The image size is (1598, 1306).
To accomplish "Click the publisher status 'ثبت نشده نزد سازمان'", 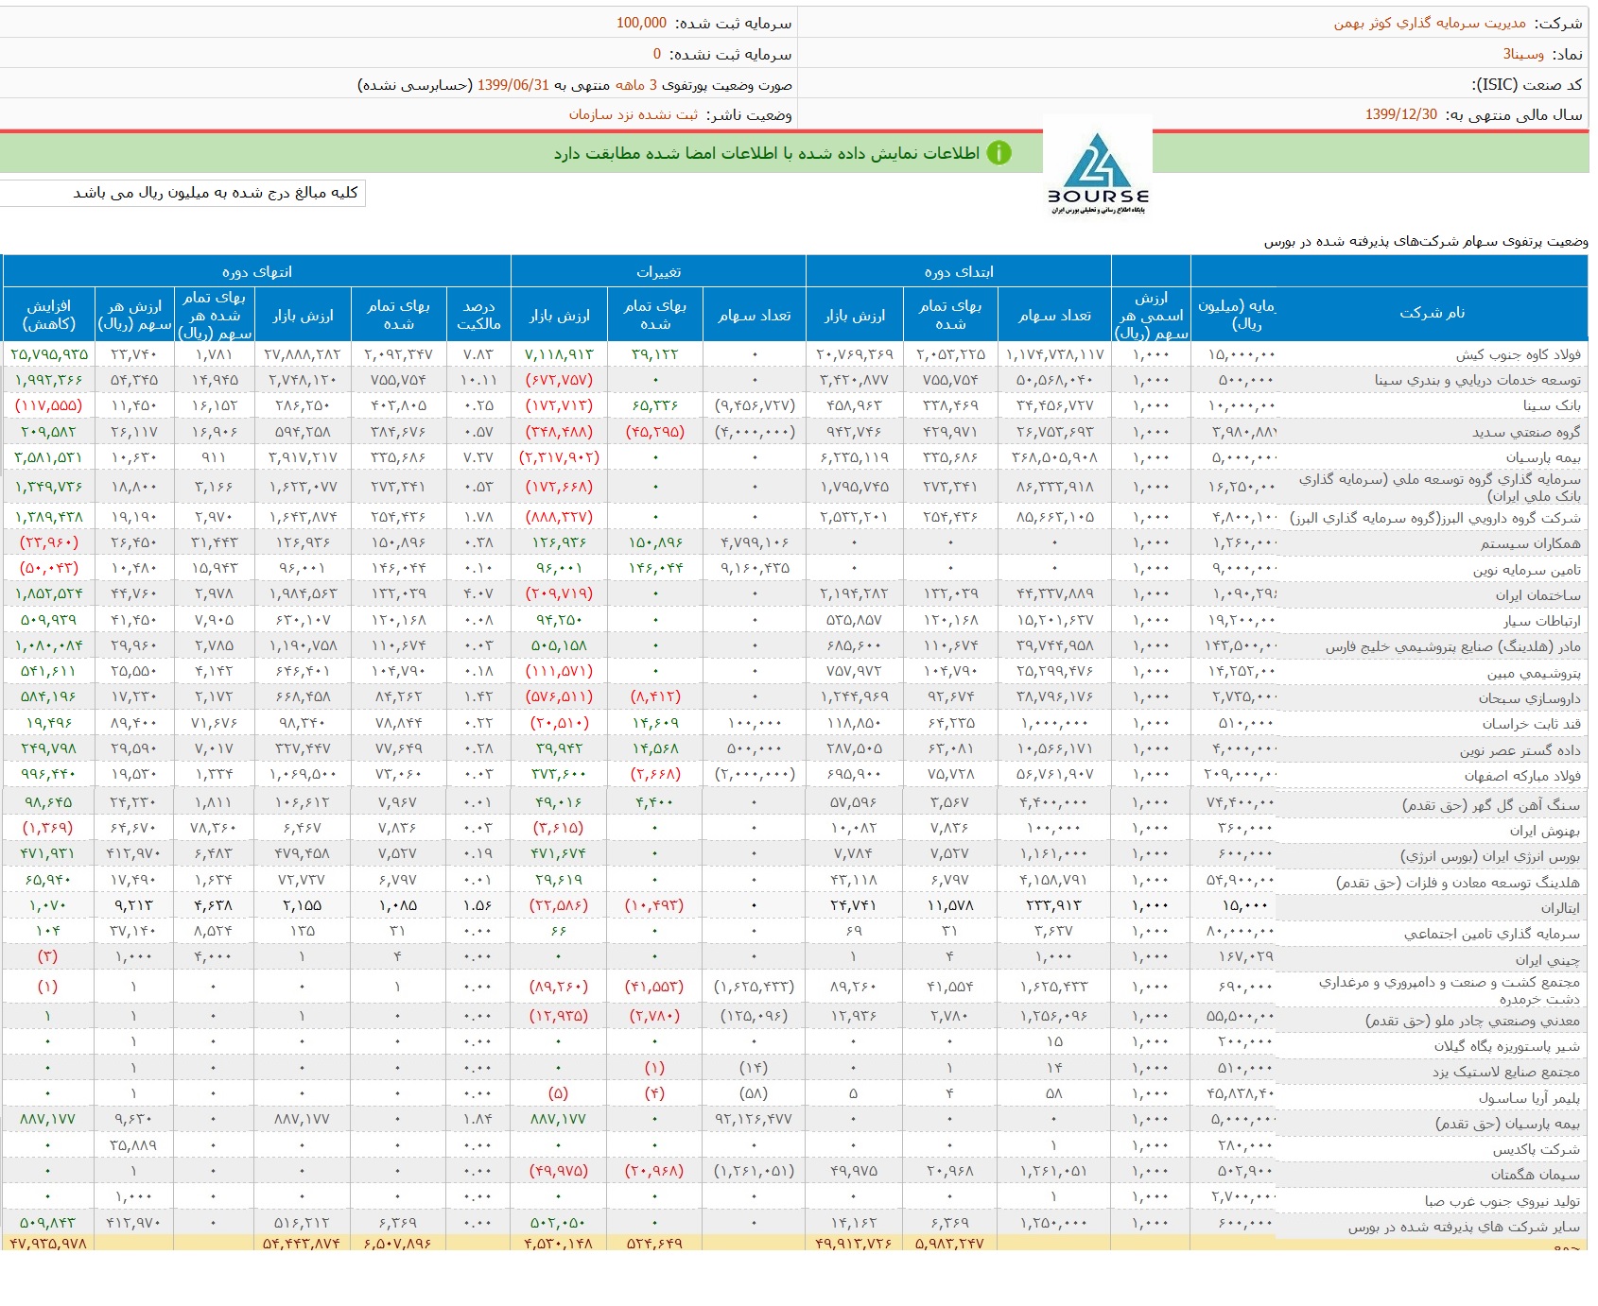I will coord(633,114).
